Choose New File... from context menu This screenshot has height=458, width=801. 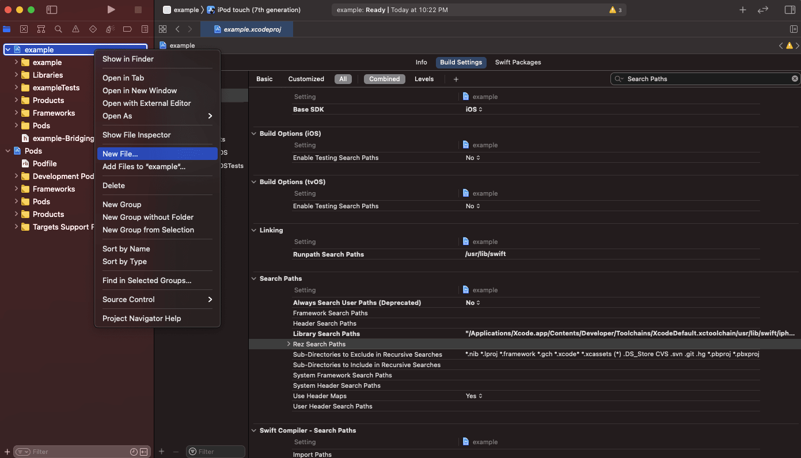(x=157, y=154)
